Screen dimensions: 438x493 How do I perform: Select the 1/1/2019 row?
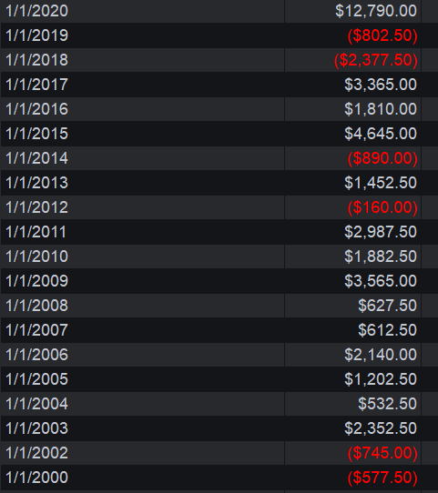[x=219, y=35]
